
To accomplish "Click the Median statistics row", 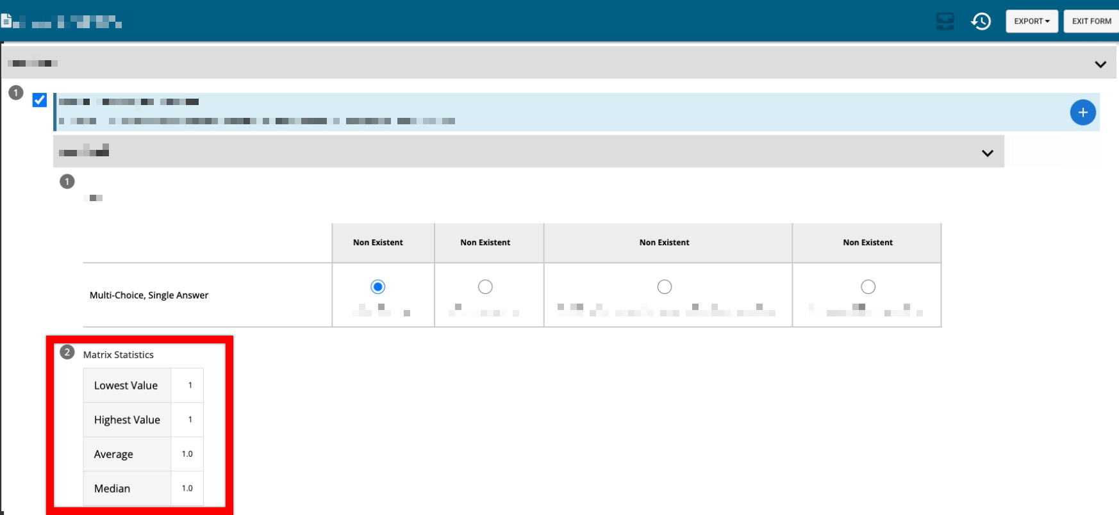I will 112,489.
